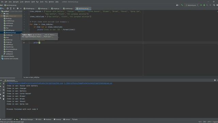Click Down the stack trace arrow in Run panel
The width and height of the screenshot is (218, 123).
point(4,87)
